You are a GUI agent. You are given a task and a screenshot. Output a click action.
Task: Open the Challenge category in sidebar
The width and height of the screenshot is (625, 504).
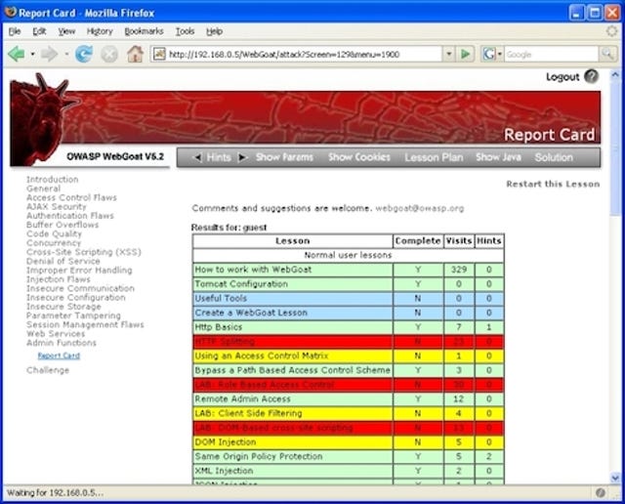48,370
